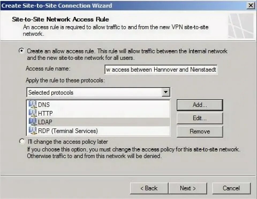Viewport: 257px width, 199px height.
Task: Go Back to the previous wizard step
Action: [x=149, y=188]
